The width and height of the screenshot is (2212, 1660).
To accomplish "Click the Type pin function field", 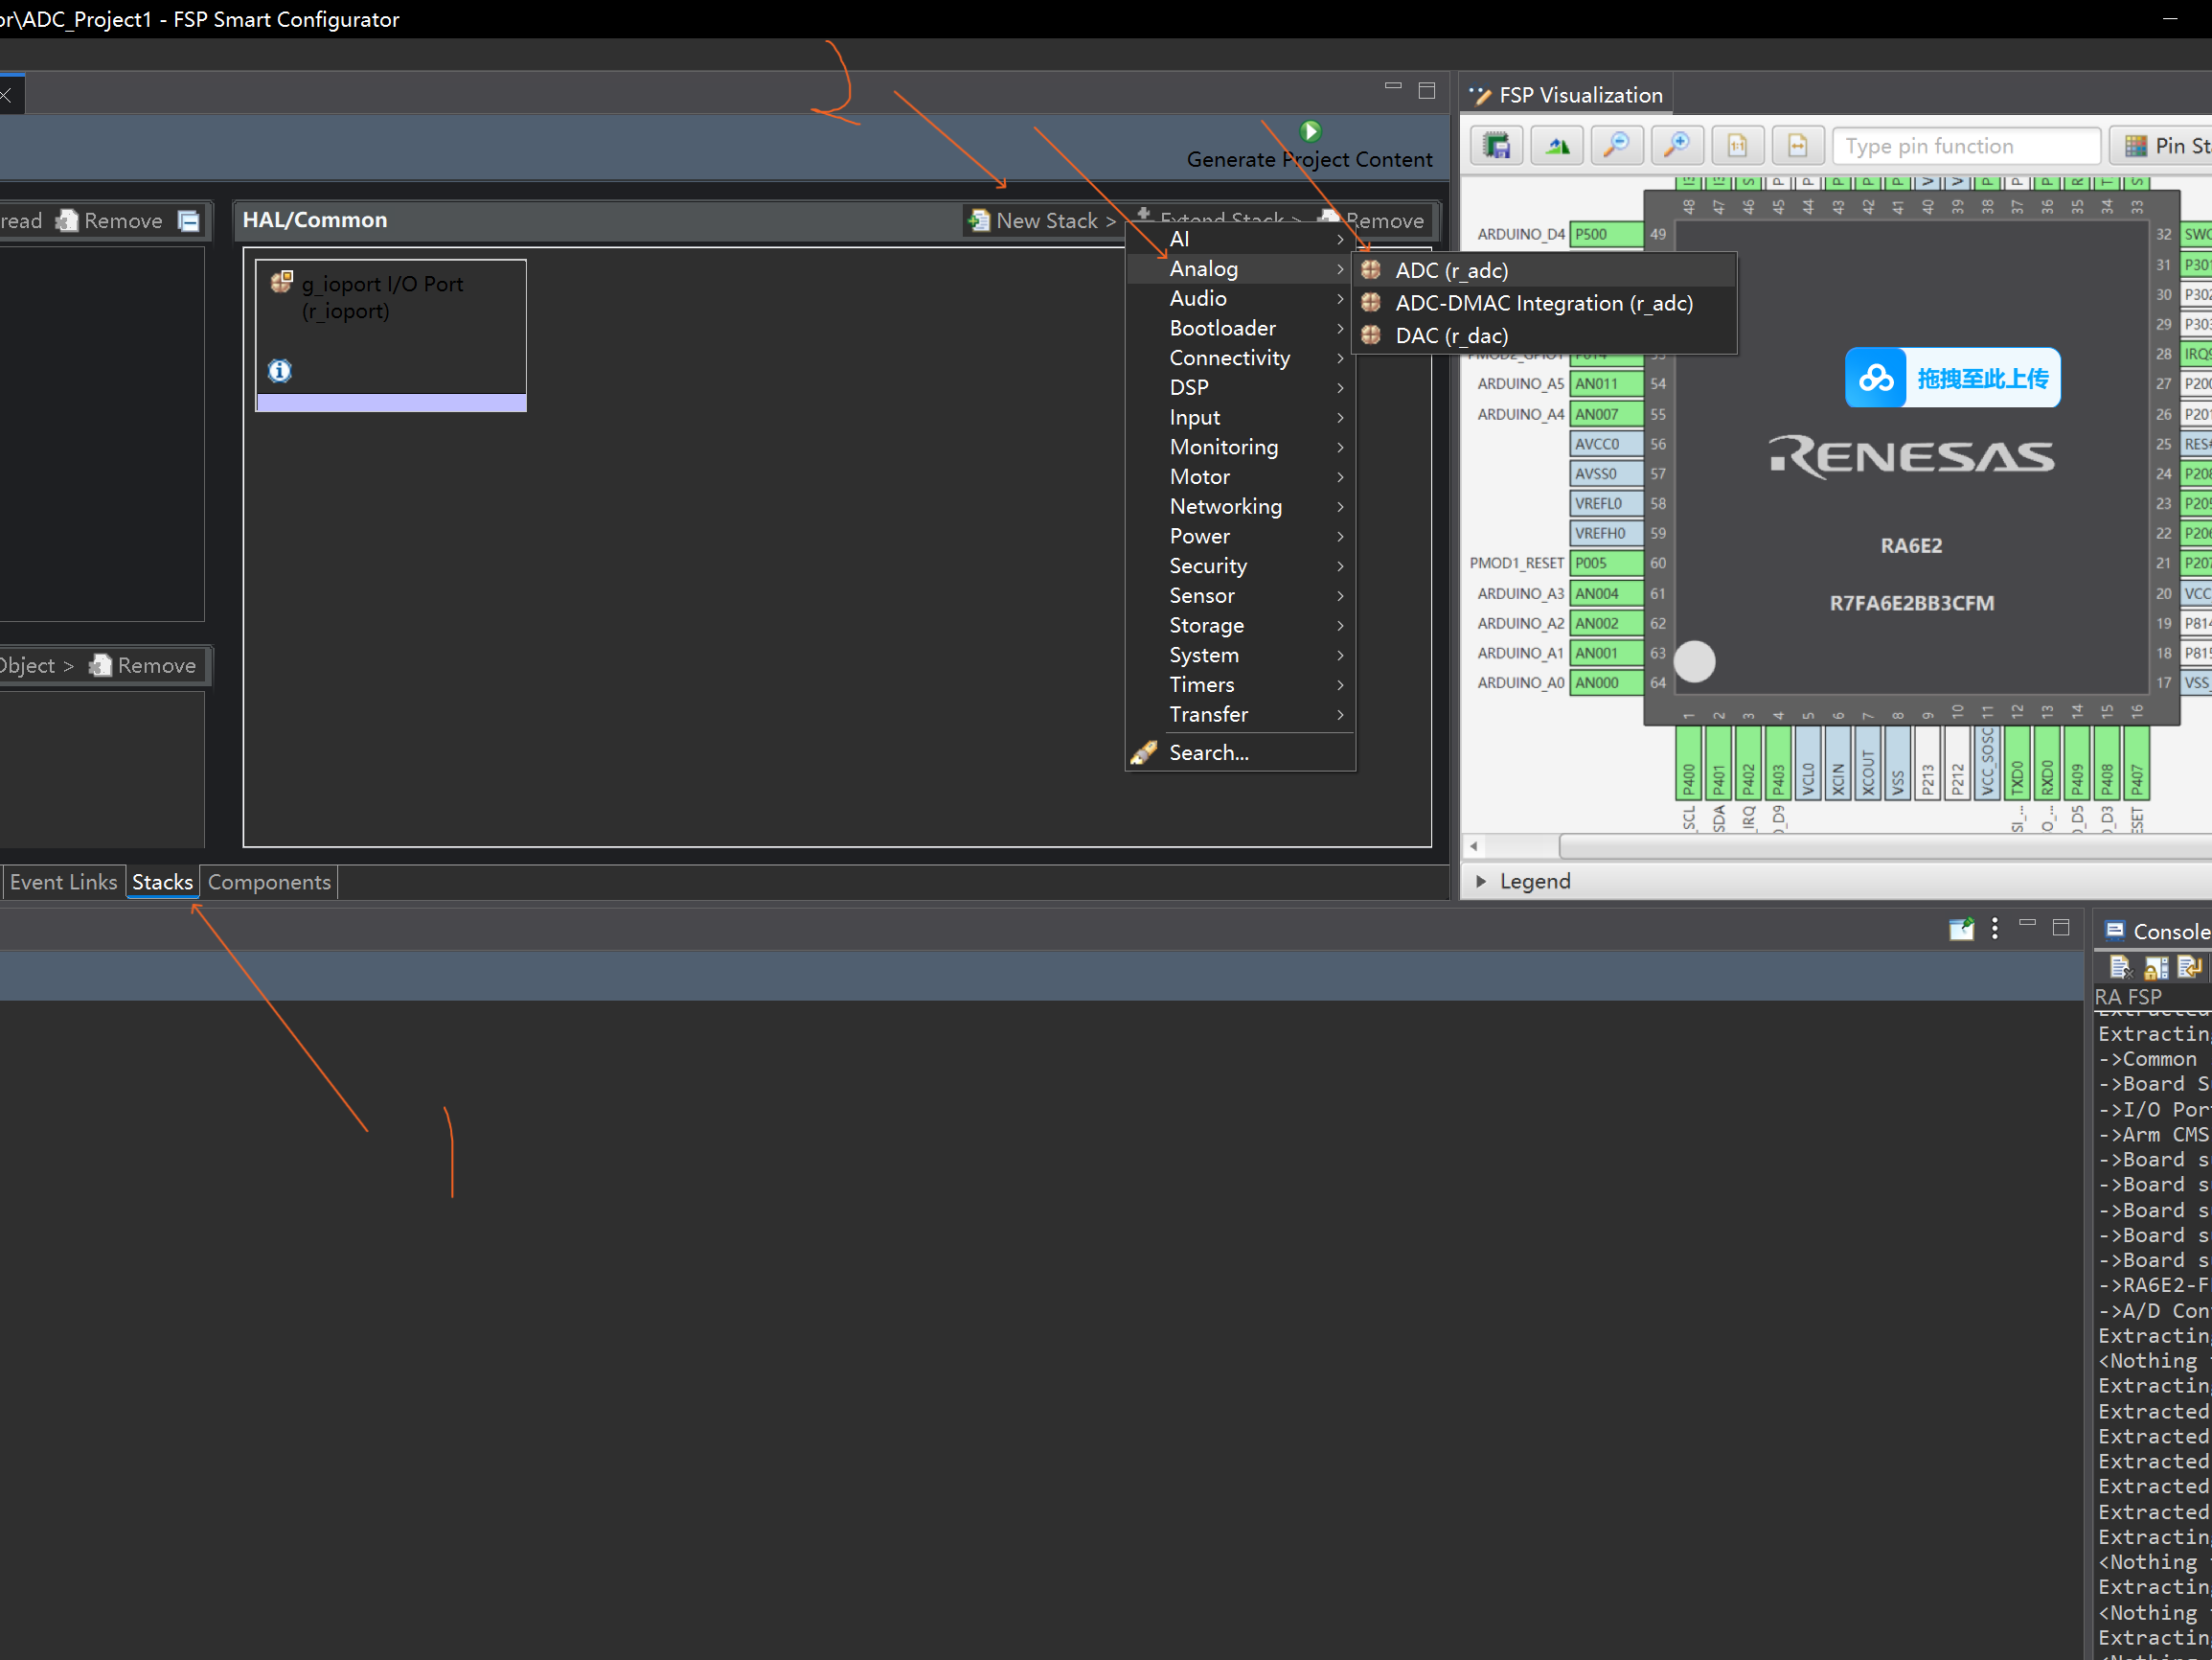I will (x=1966, y=146).
